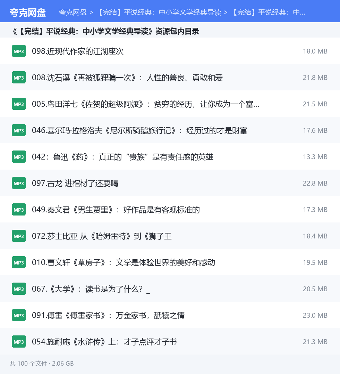340x374 pixels.
Task: Open file 098.近现代作家的江湖座次
Action: [78, 51]
